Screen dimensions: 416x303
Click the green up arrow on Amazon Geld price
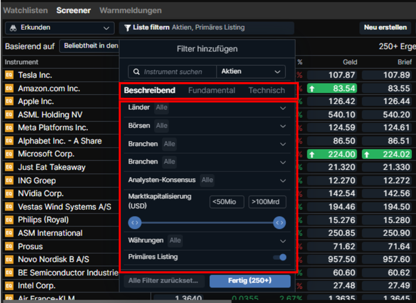click(312, 88)
